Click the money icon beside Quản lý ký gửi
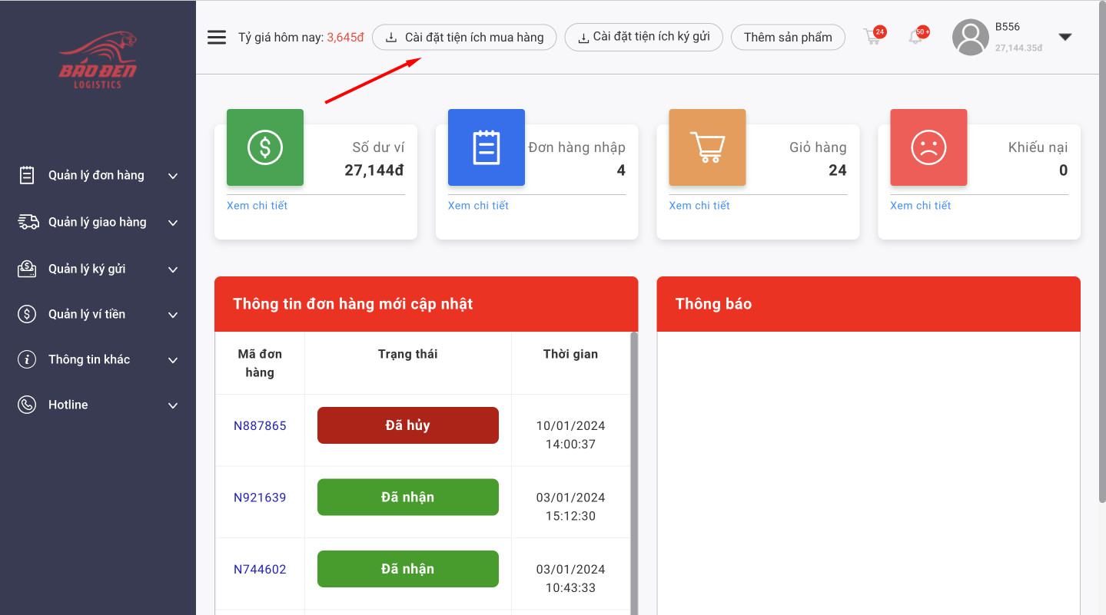 coord(27,269)
